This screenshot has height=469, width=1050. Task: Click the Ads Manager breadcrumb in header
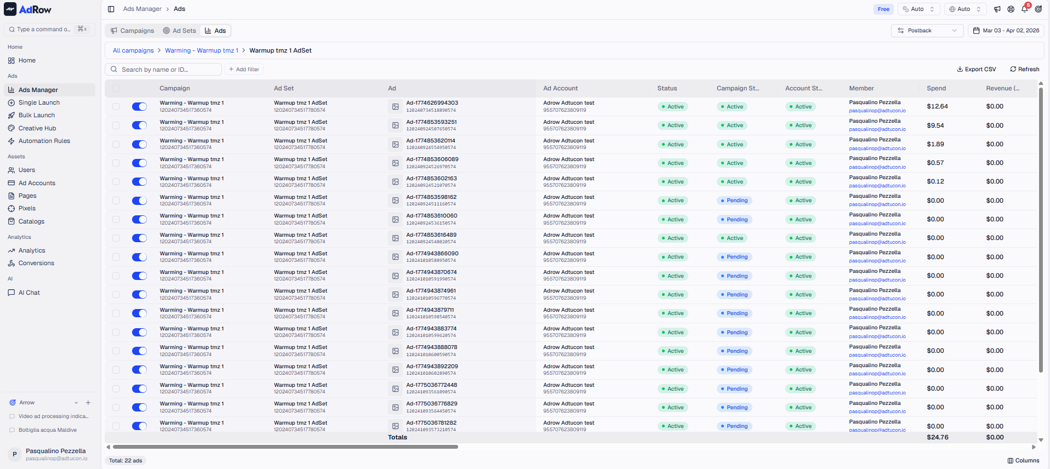point(142,9)
